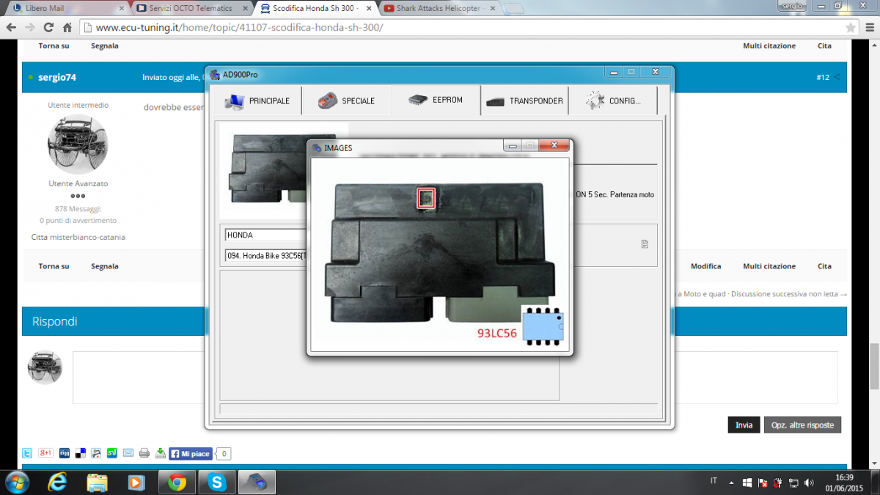Open the sergio74 username link

point(57,77)
